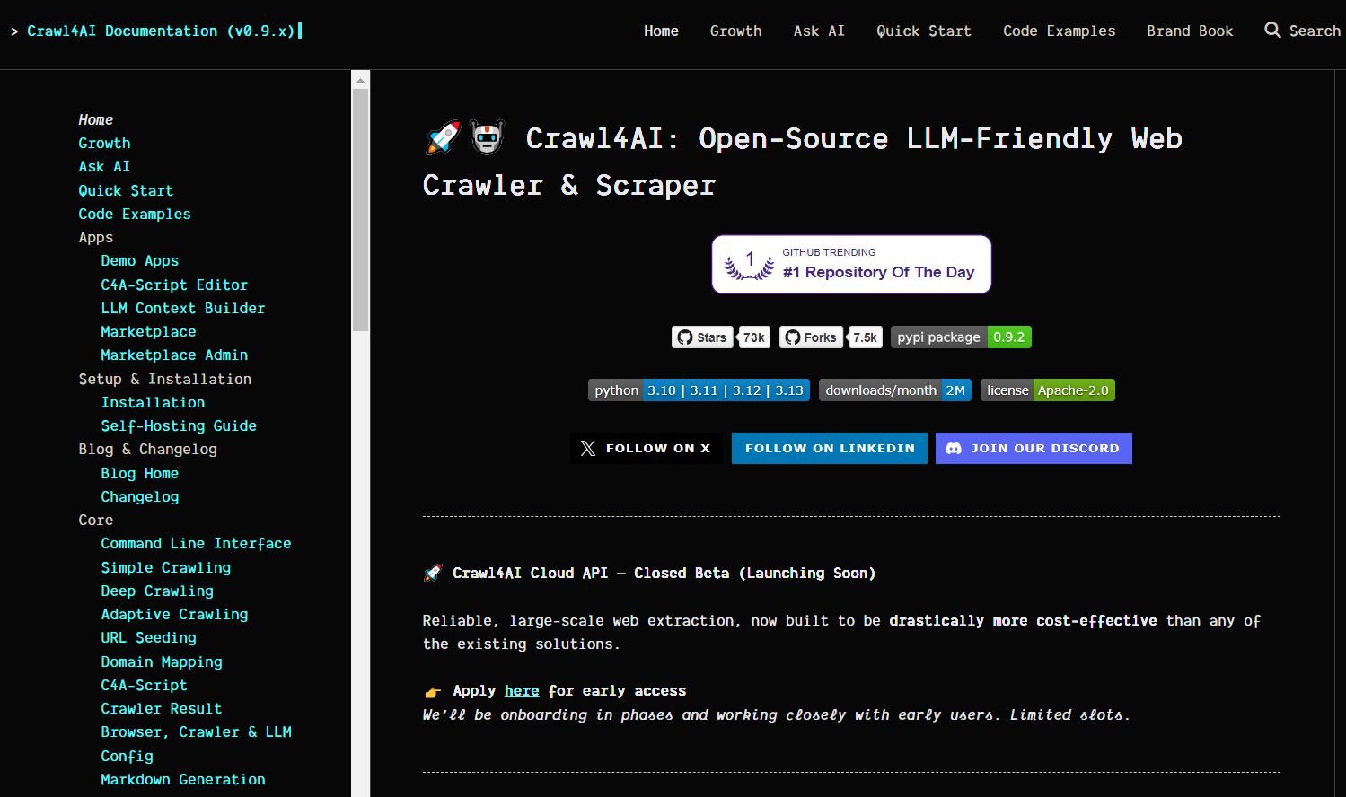Open Crawler Result sidebar link
Image resolution: width=1346 pixels, height=797 pixels.
[162, 709]
